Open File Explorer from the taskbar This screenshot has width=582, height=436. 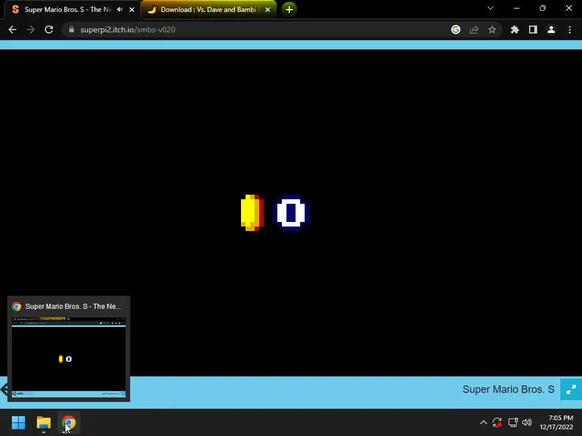[43, 422]
